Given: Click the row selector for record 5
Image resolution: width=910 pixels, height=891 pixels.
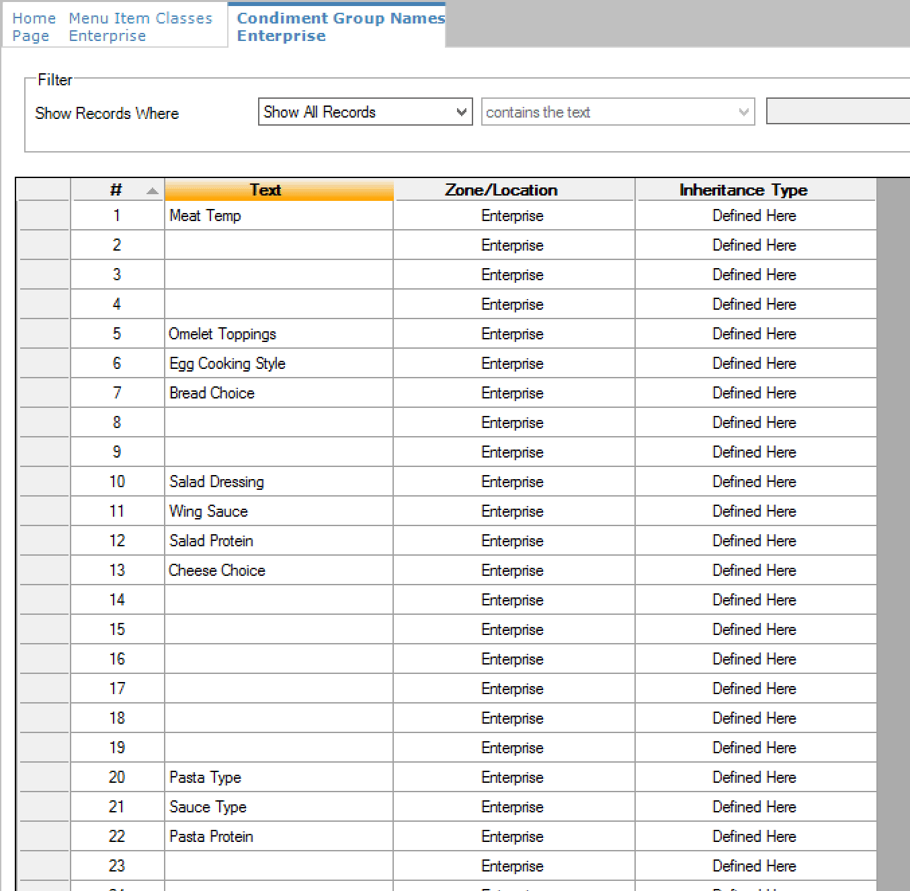Looking at the screenshot, I should click(44, 334).
